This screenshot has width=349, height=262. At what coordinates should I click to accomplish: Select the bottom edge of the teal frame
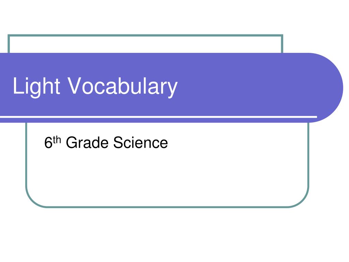coord(167,207)
